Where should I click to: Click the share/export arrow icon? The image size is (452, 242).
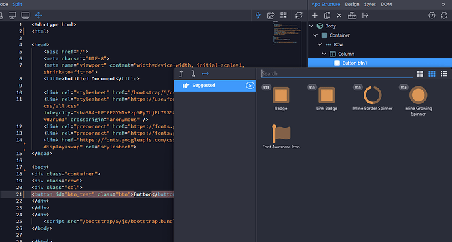(x=271, y=16)
